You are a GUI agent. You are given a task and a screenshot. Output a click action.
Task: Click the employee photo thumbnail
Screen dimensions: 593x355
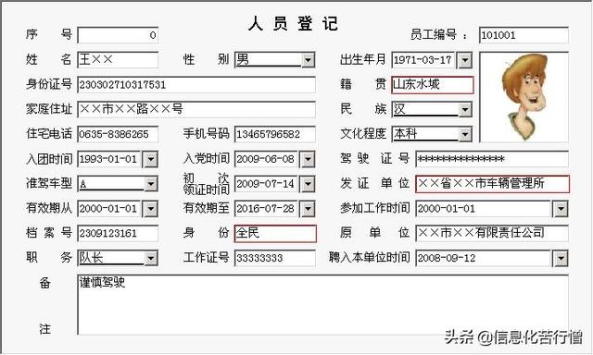point(524,97)
